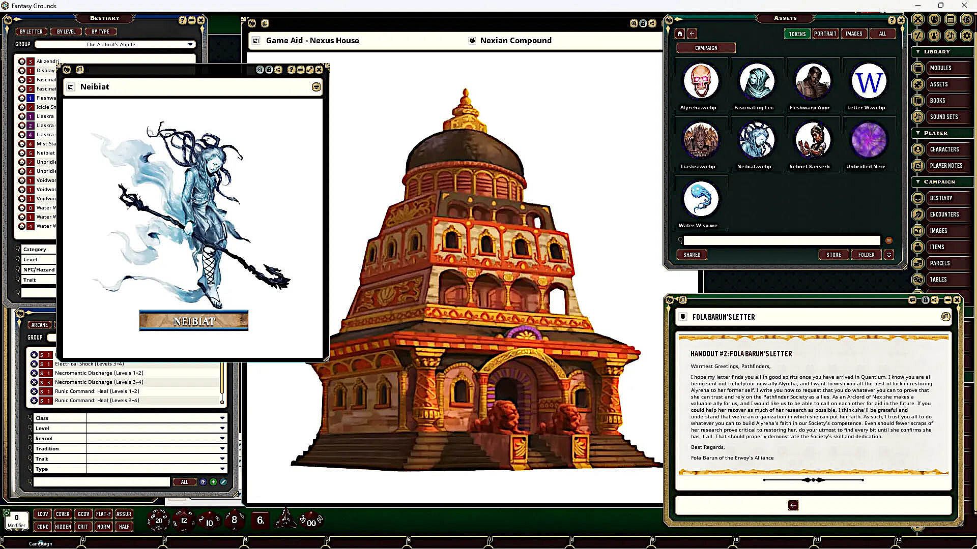Open the menu icon right of Neibiat title

click(316, 87)
